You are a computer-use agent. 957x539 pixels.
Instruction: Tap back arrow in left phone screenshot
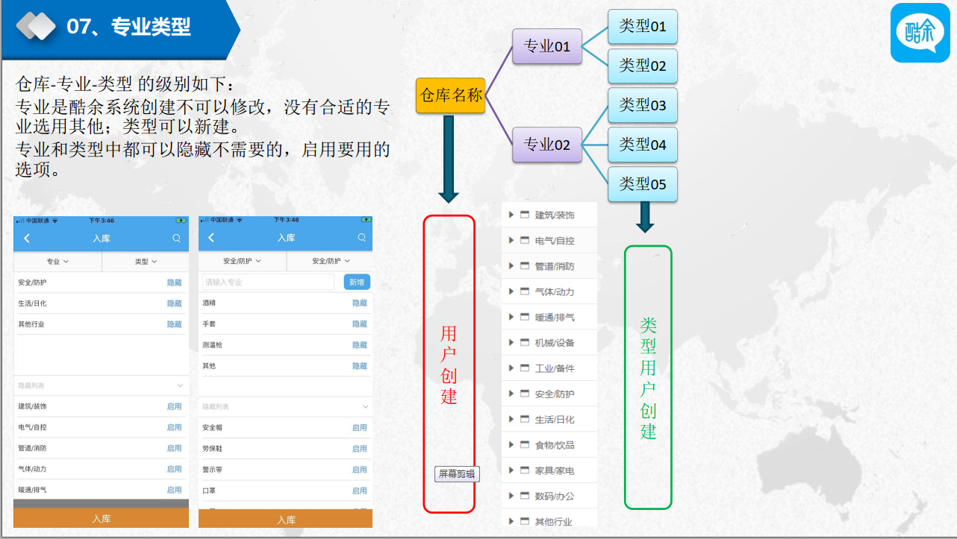27,238
